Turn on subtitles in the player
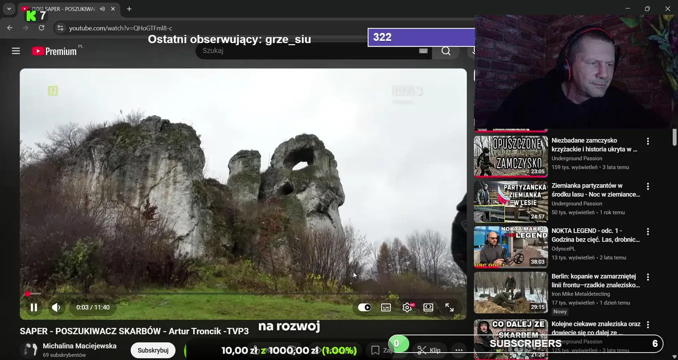Screen dimensions: 678x360 click(x=386, y=307)
